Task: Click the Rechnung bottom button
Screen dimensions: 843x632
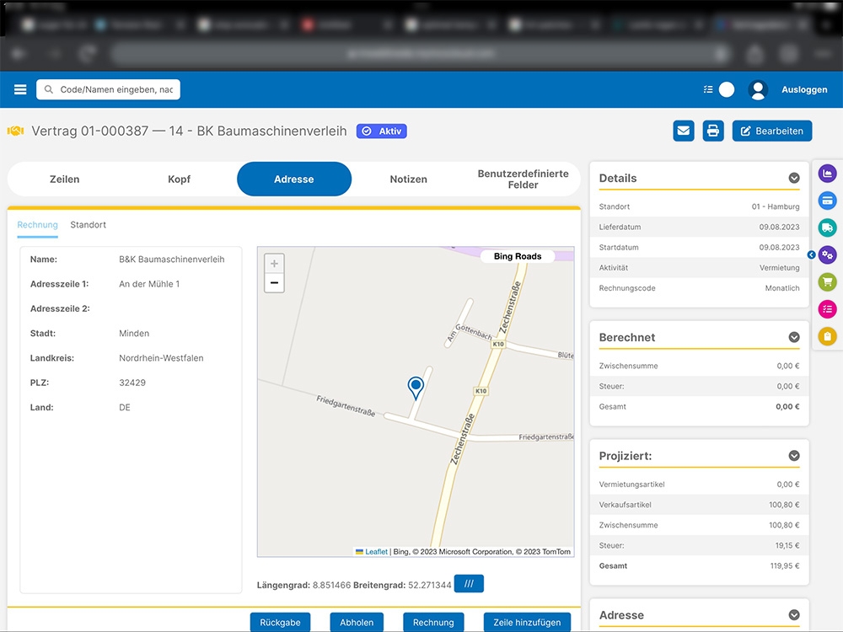Action: point(433,623)
